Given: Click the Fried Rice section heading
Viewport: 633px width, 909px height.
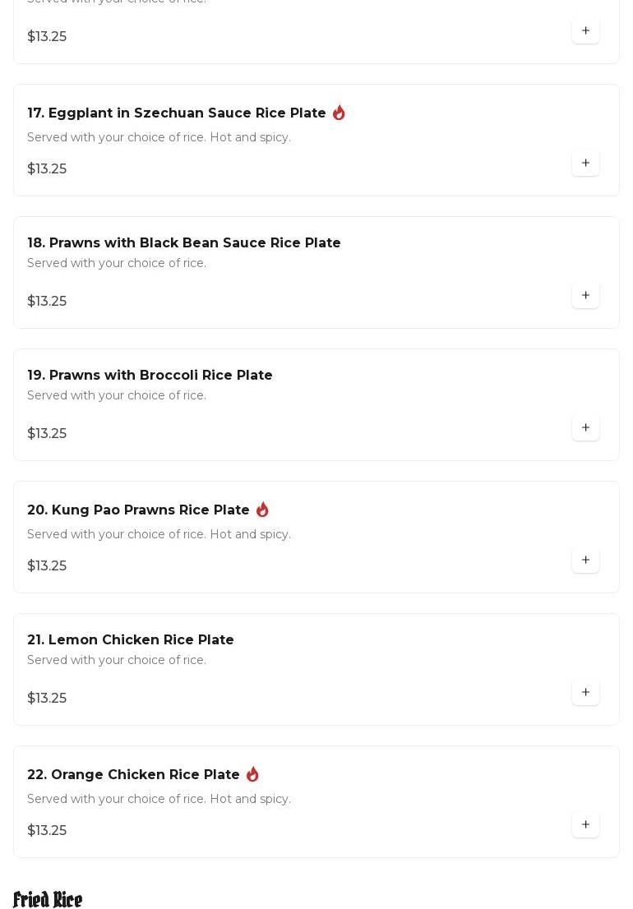Looking at the screenshot, I should pyautogui.click(x=48, y=899).
